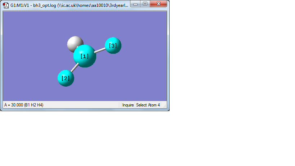This screenshot has width=295, height=166.
Task: Close the bh3_opt.log molecule window
Action: pyautogui.click(x=158, y=4)
